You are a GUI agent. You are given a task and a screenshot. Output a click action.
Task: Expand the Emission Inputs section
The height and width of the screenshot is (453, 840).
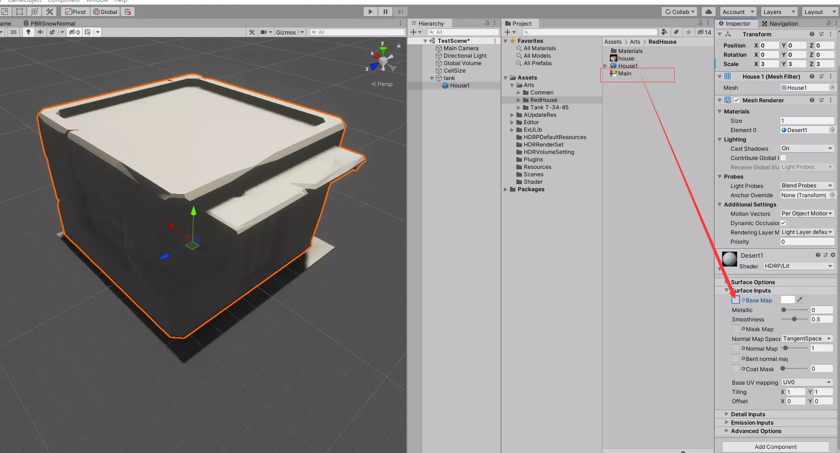point(752,422)
